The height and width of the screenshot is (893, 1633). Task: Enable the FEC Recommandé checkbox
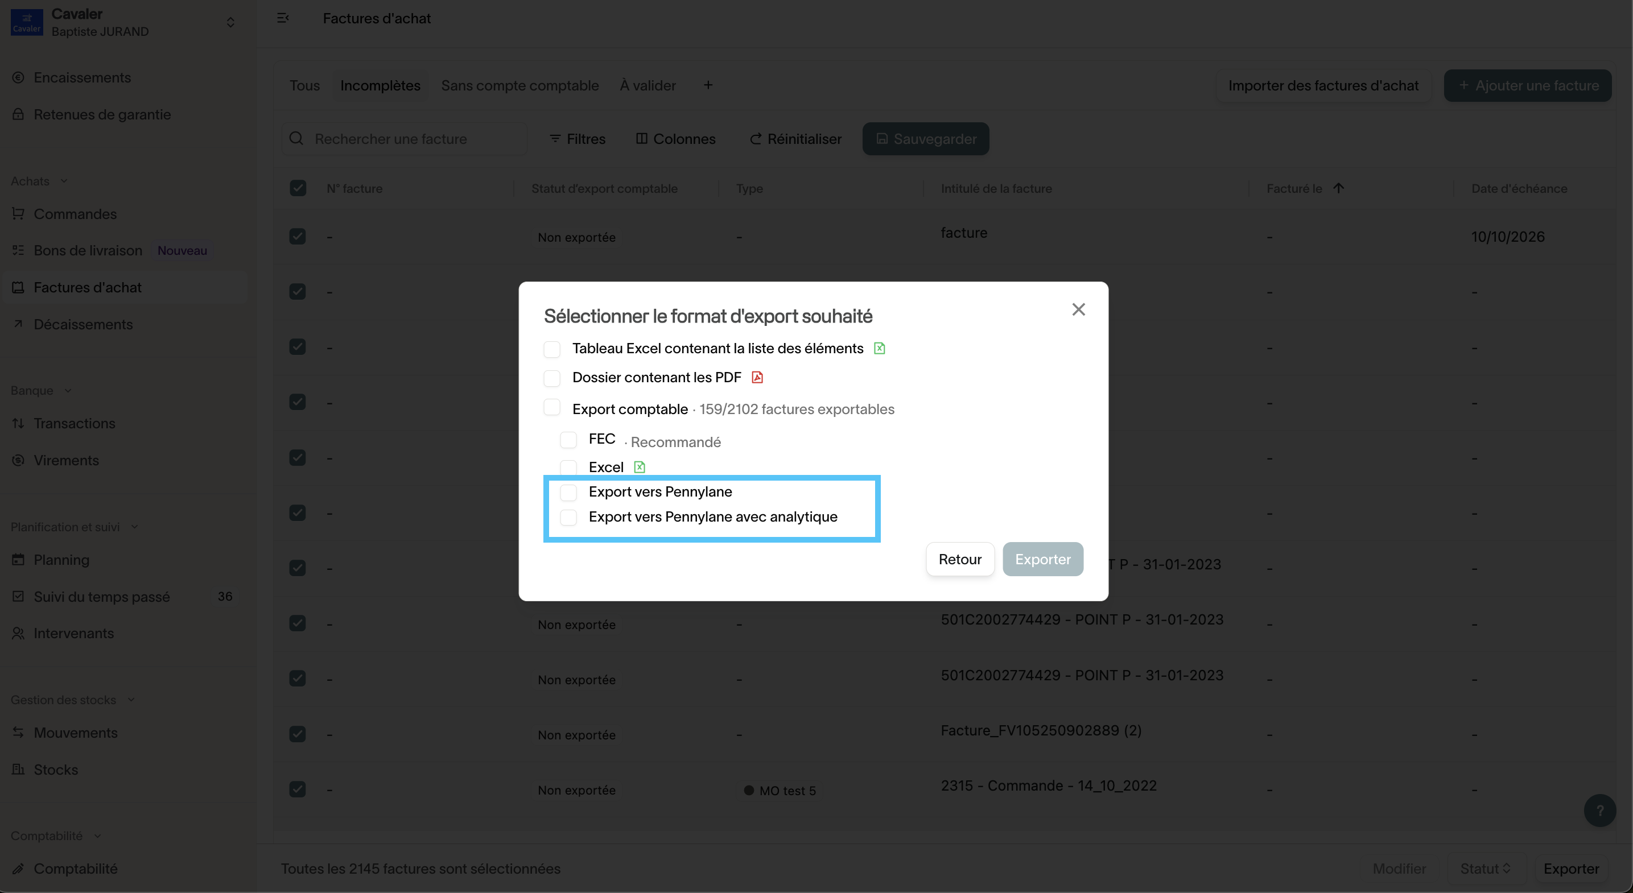coord(568,440)
